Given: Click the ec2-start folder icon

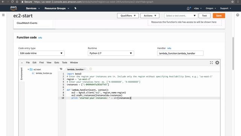Looking at the screenshot, I should [x=31, y=70].
